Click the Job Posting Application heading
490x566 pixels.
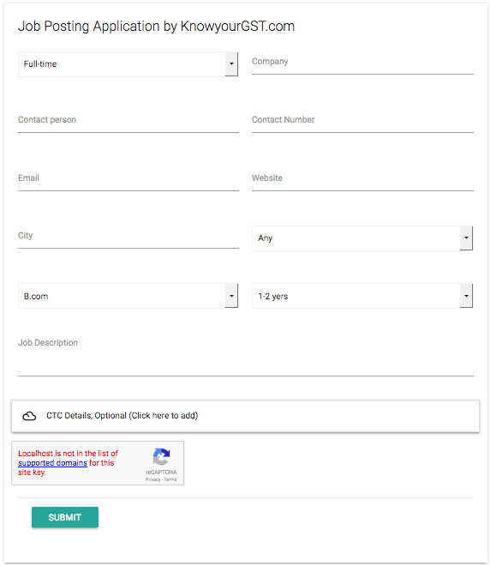click(157, 27)
